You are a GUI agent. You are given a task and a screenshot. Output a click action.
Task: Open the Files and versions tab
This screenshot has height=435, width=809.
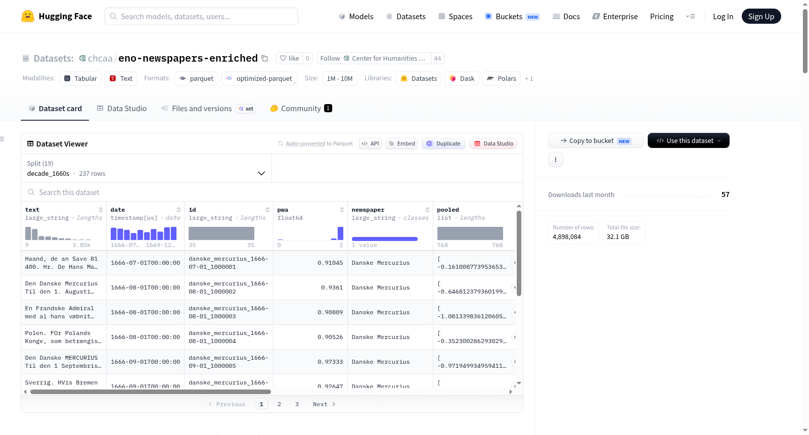coord(208,108)
